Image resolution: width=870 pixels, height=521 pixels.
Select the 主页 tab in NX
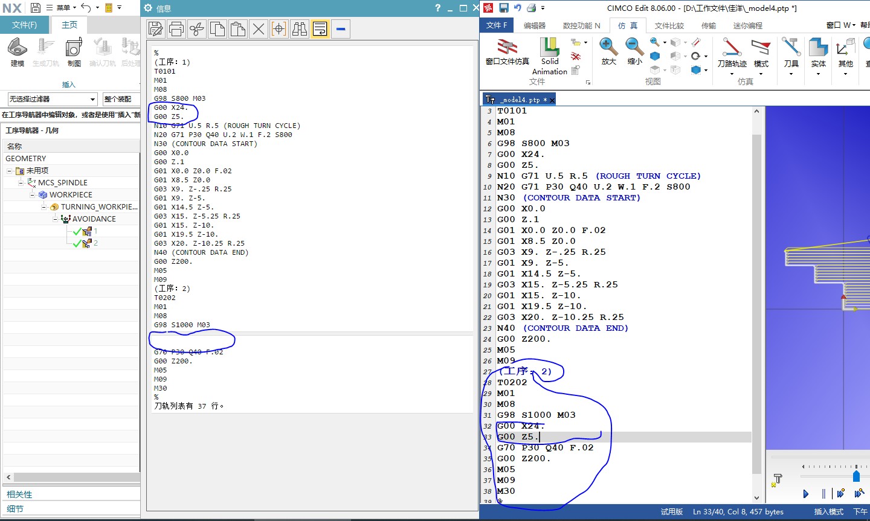69,25
